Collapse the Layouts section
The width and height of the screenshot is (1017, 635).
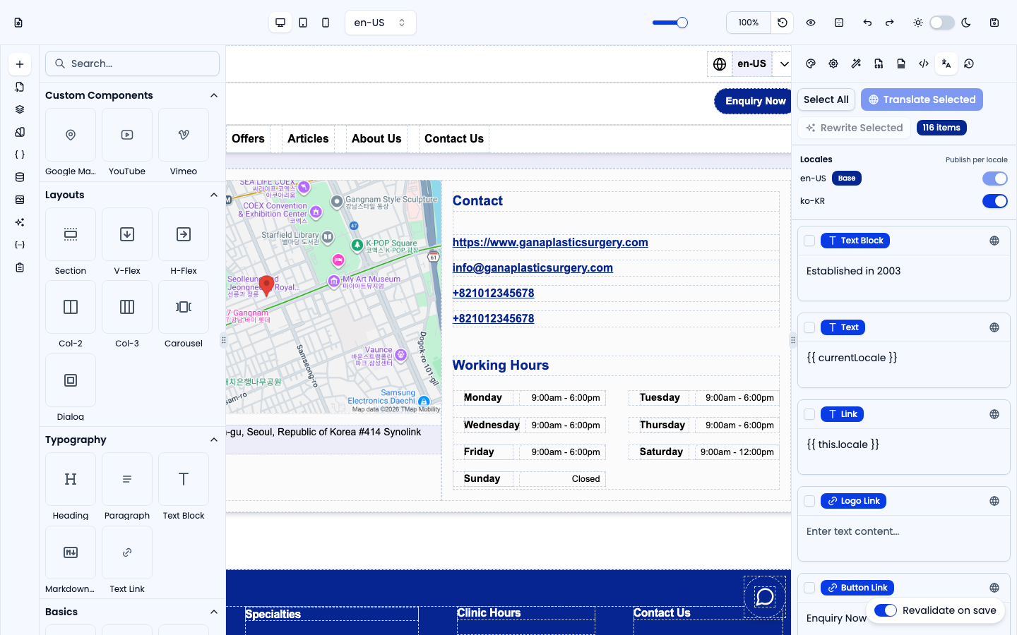[x=214, y=195]
